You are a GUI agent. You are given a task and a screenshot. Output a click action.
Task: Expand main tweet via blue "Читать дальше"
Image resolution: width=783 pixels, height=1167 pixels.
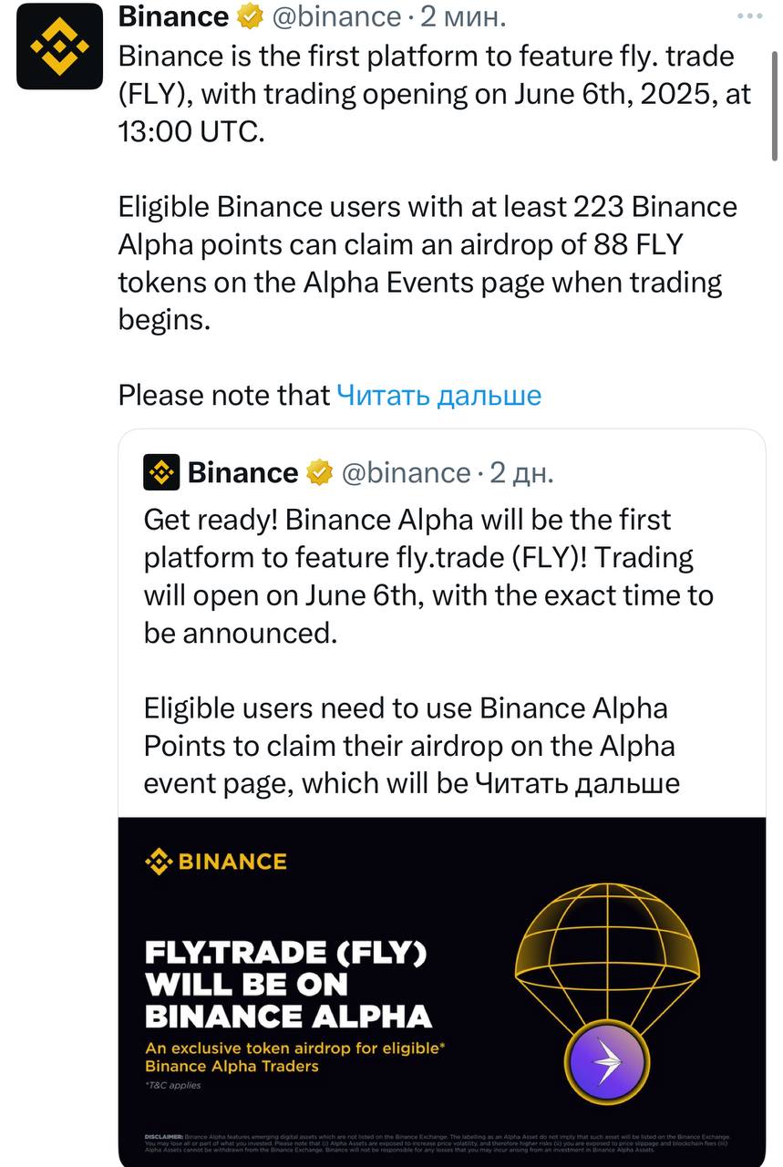click(x=438, y=395)
